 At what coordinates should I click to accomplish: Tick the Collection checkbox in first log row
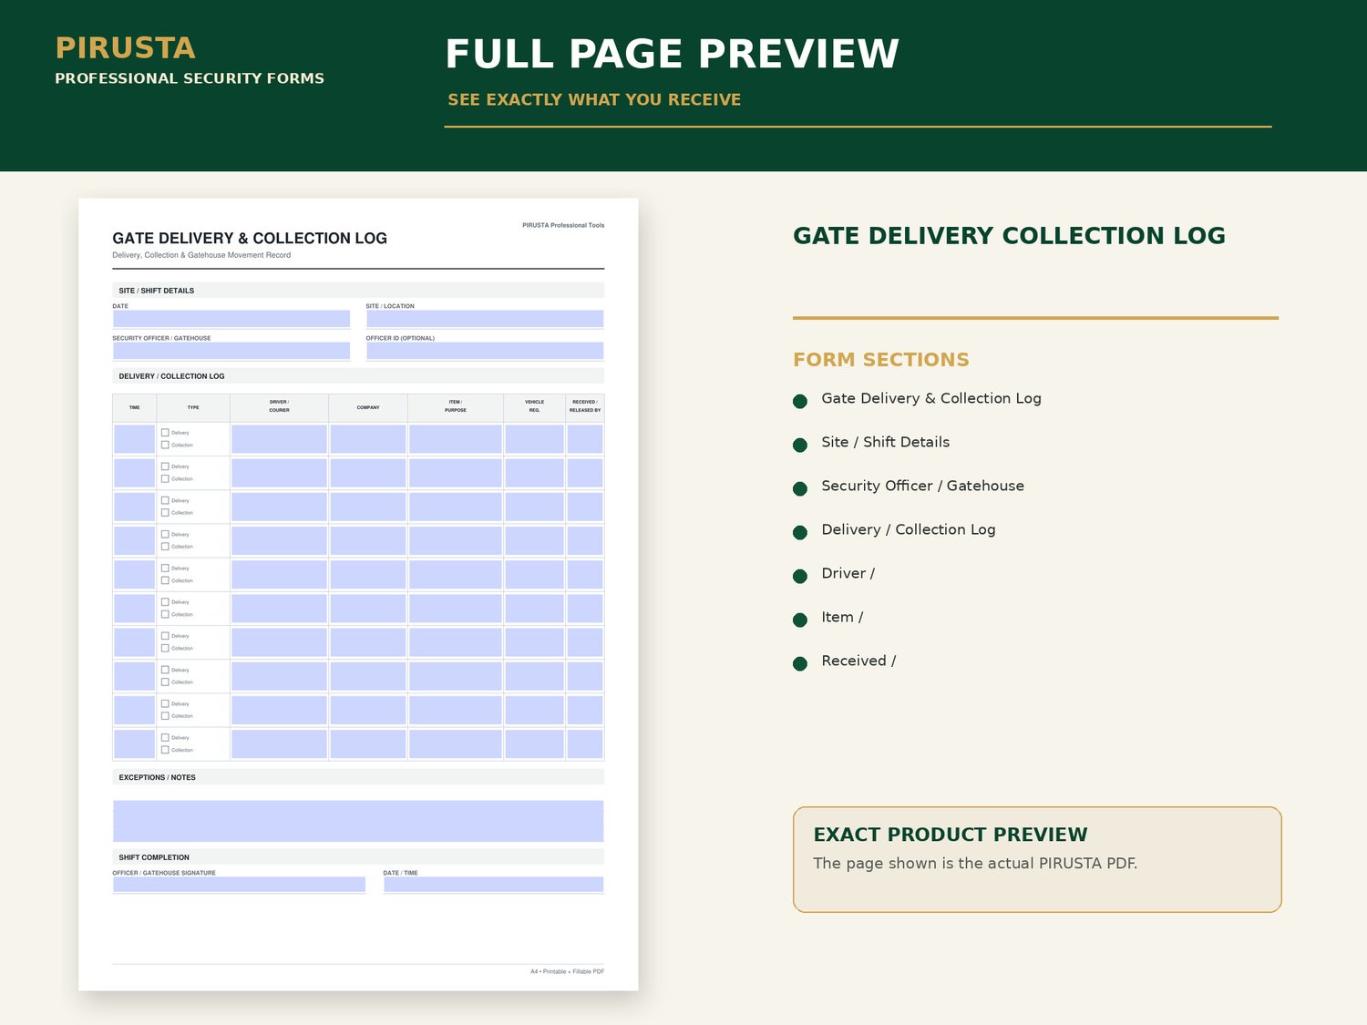click(165, 445)
